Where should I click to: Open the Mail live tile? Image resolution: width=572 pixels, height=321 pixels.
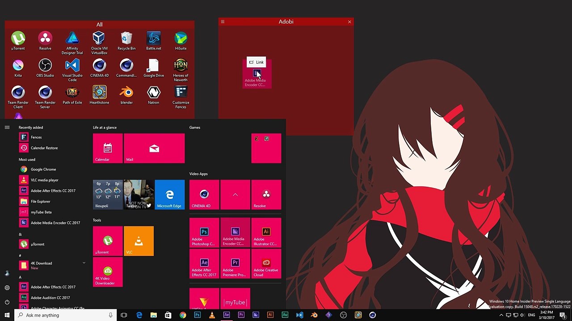[154, 148]
